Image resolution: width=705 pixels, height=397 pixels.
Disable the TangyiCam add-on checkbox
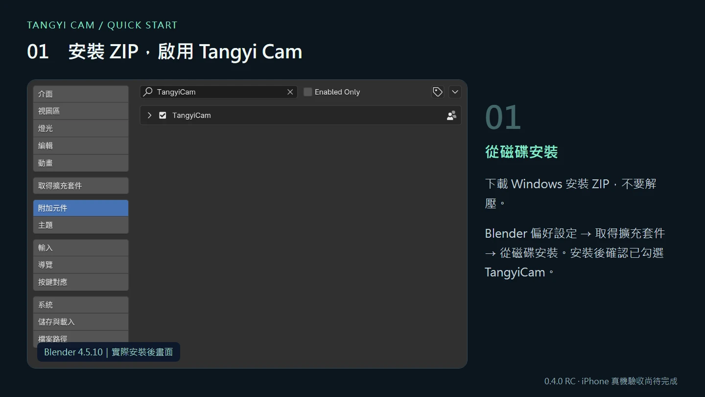click(x=163, y=115)
